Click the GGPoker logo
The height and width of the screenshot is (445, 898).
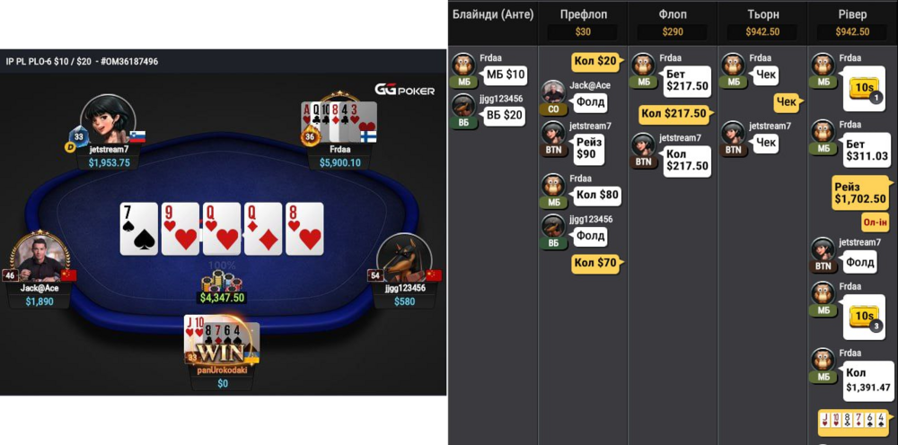pos(404,90)
